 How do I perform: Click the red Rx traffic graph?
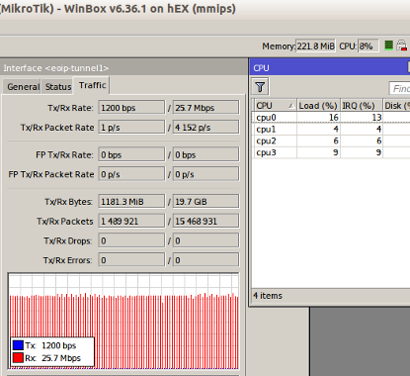(123, 321)
